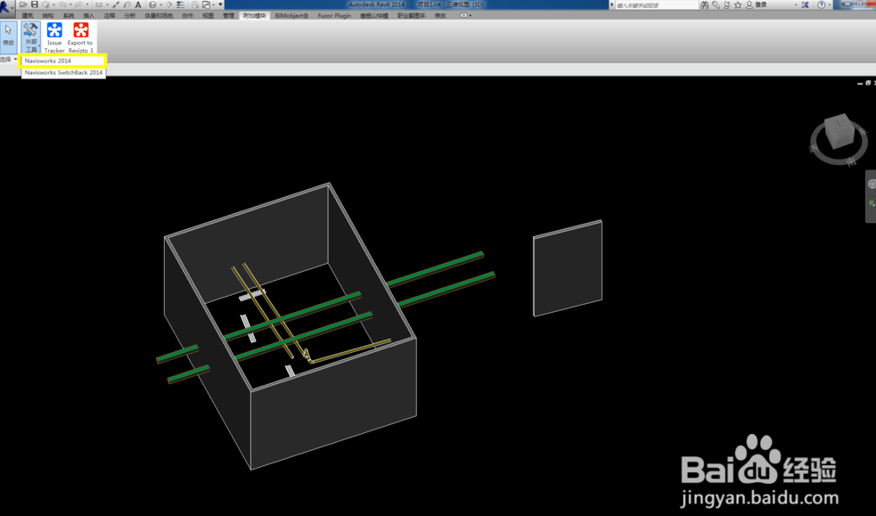876x516 pixels.
Task: Open the redo history dropdown arrow
Action: coord(87,4)
